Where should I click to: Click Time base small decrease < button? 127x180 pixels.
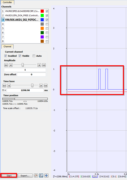tap(9, 86)
